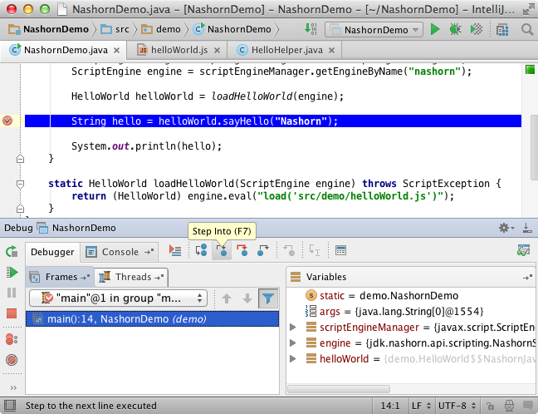Click the editor vertical scrollbar
Viewport: 538px width, 414px height.
pyautogui.click(x=534, y=147)
